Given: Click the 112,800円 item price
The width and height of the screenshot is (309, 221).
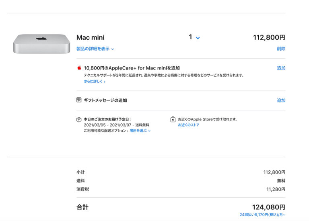Looking at the screenshot, I should pos(269,37).
